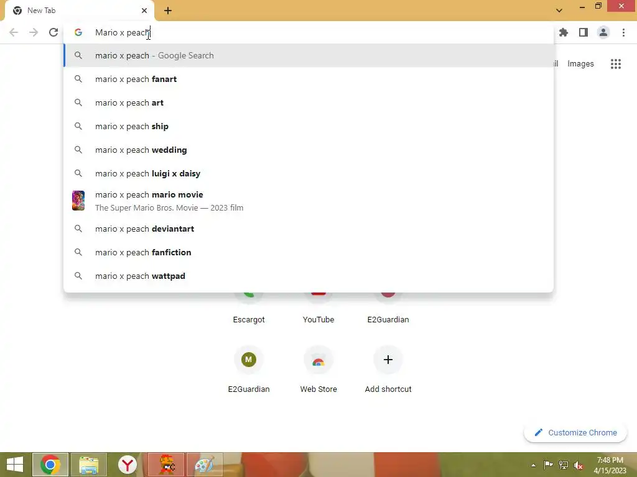
Task: Choose suggestion mario x peach deviantart
Action: click(309, 229)
